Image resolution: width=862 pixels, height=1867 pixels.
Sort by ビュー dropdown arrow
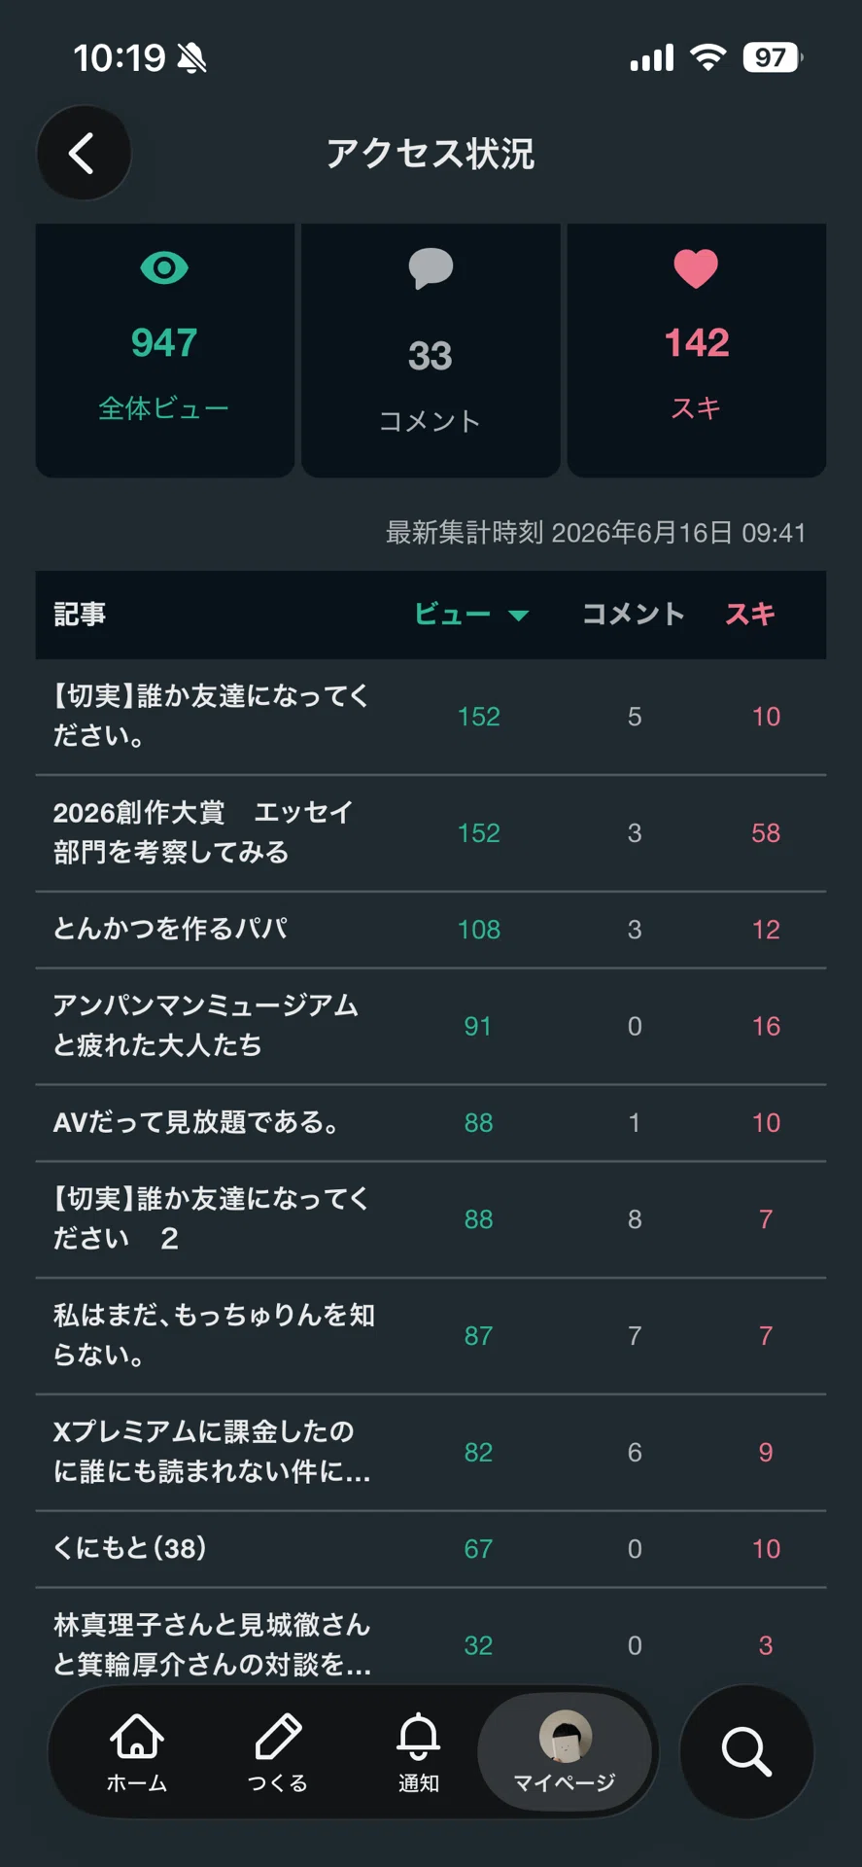coord(518,615)
